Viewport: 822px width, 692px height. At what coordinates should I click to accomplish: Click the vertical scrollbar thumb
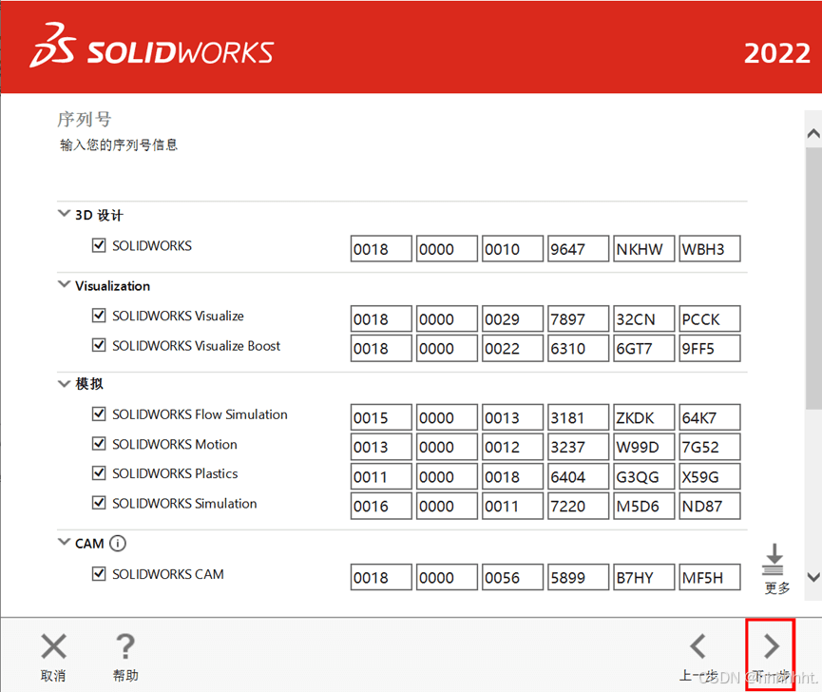tap(813, 278)
